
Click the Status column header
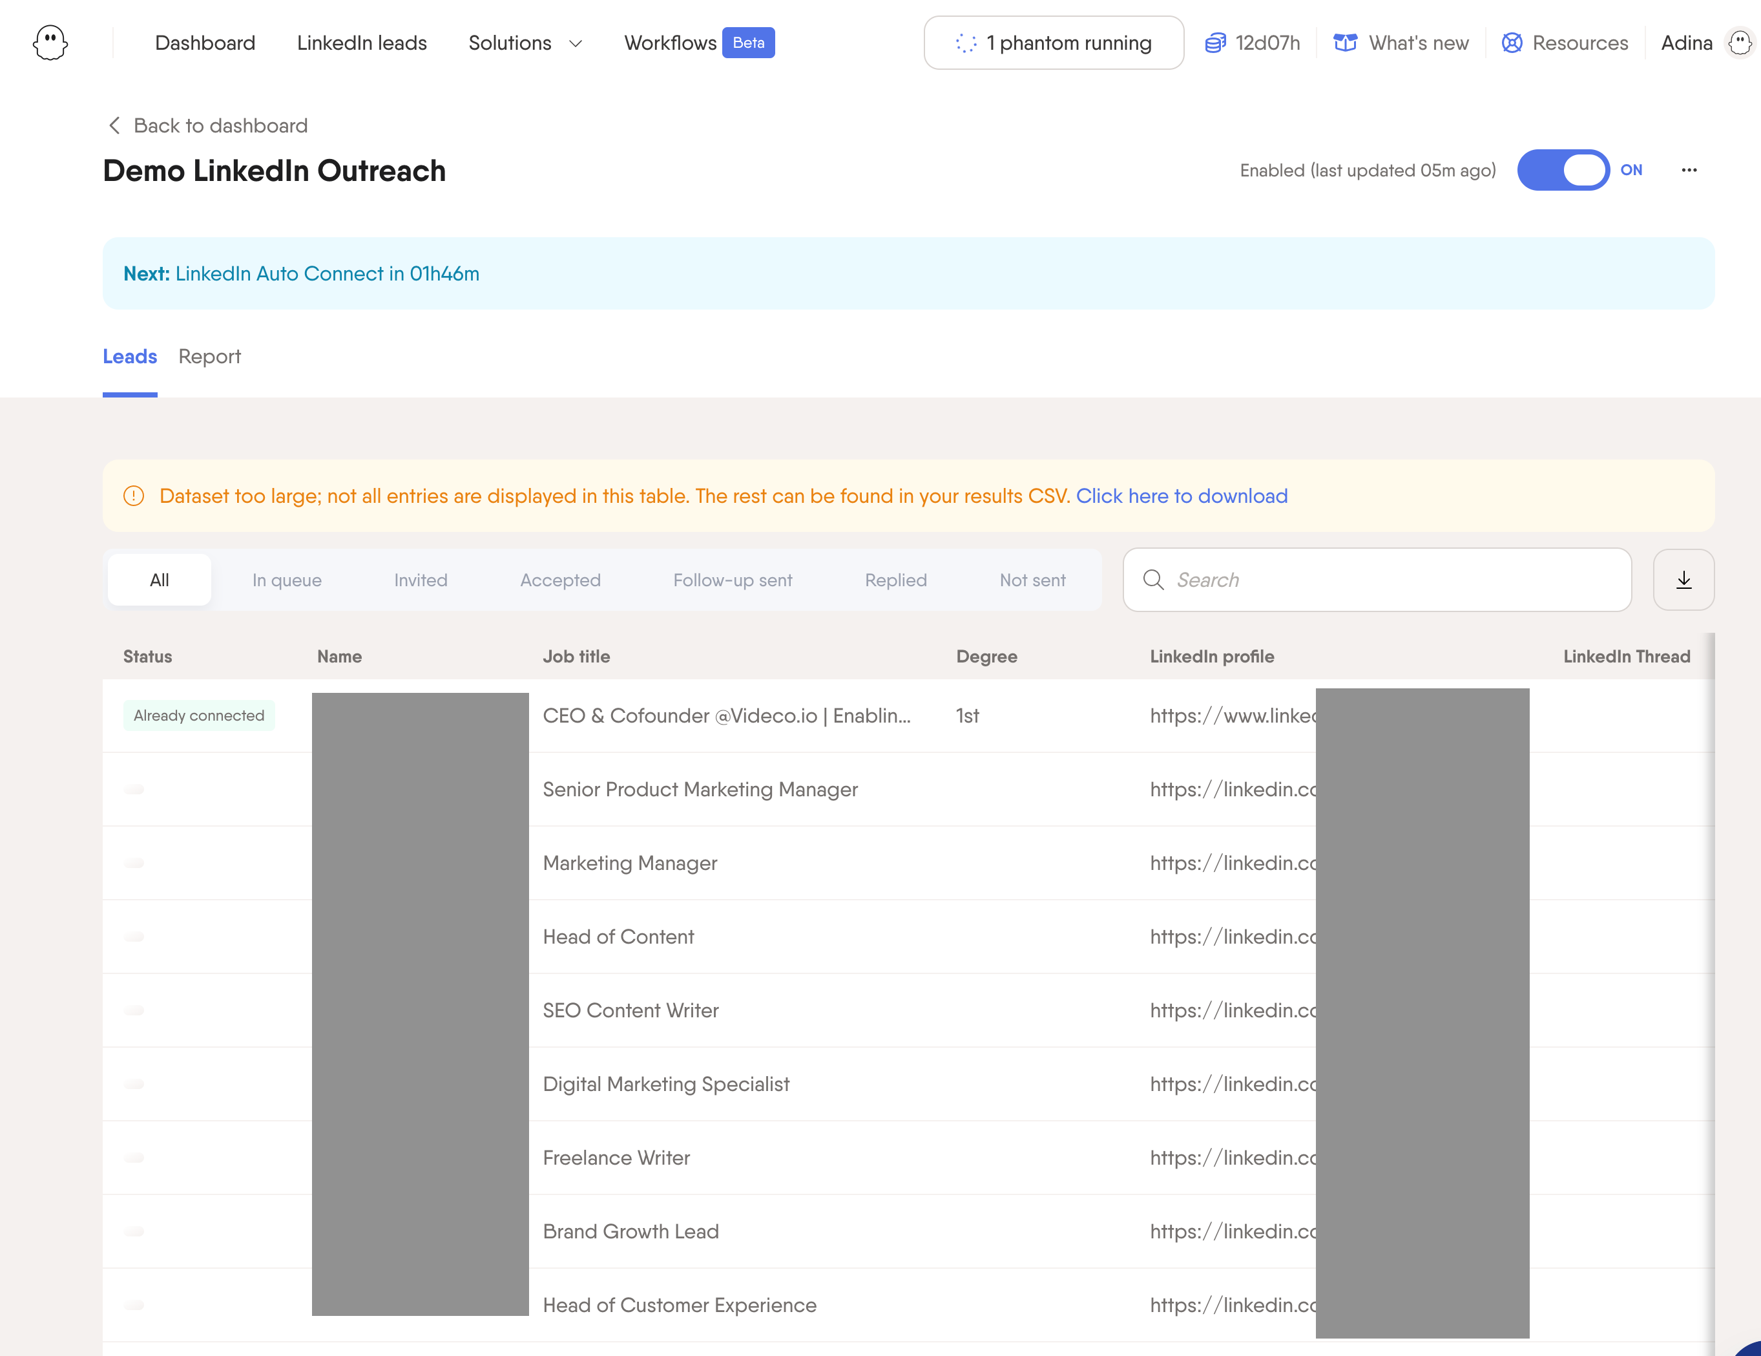[x=147, y=657]
